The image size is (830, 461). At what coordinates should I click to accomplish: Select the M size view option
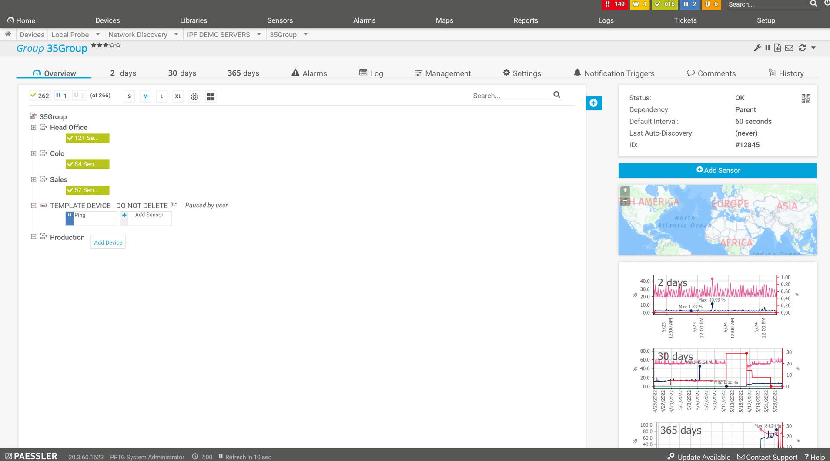tap(145, 96)
